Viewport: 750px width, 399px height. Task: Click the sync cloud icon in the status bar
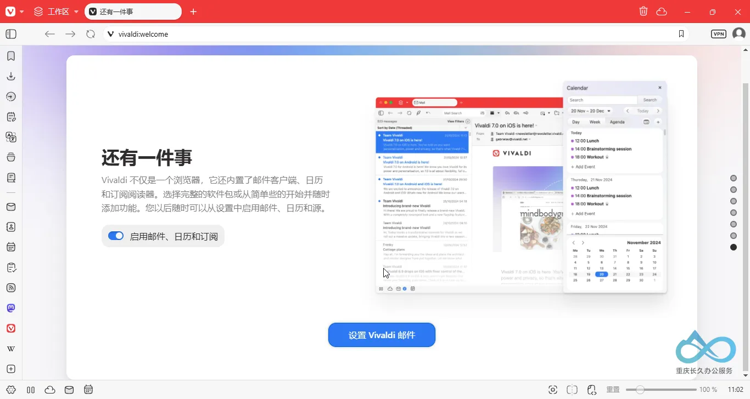point(50,390)
